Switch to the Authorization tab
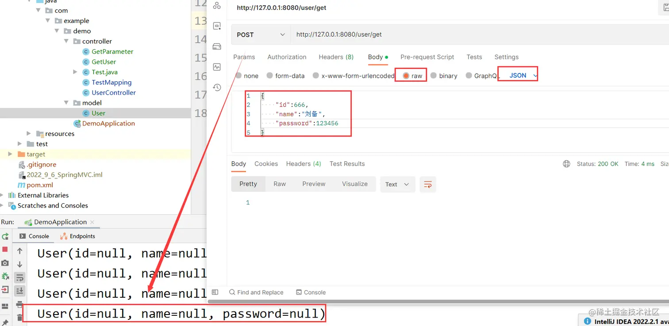This screenshot has height=326, width=669. tap(287, 57)
